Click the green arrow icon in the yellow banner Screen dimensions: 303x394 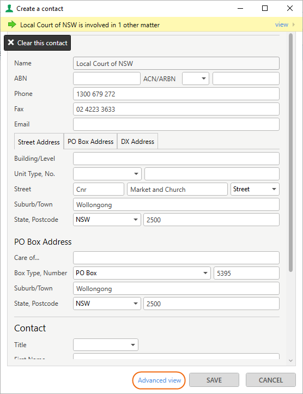(12, 25)
